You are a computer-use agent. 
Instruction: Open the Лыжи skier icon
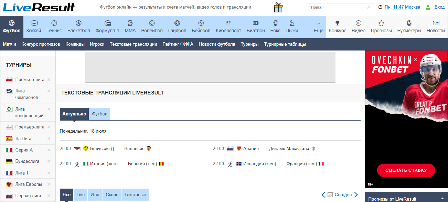[x=292, y=23]
